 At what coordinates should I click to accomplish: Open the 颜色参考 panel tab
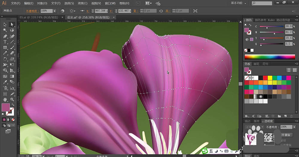(x=260, y=20)
